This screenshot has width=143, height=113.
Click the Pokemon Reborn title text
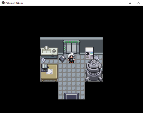[x=14, y=3]
